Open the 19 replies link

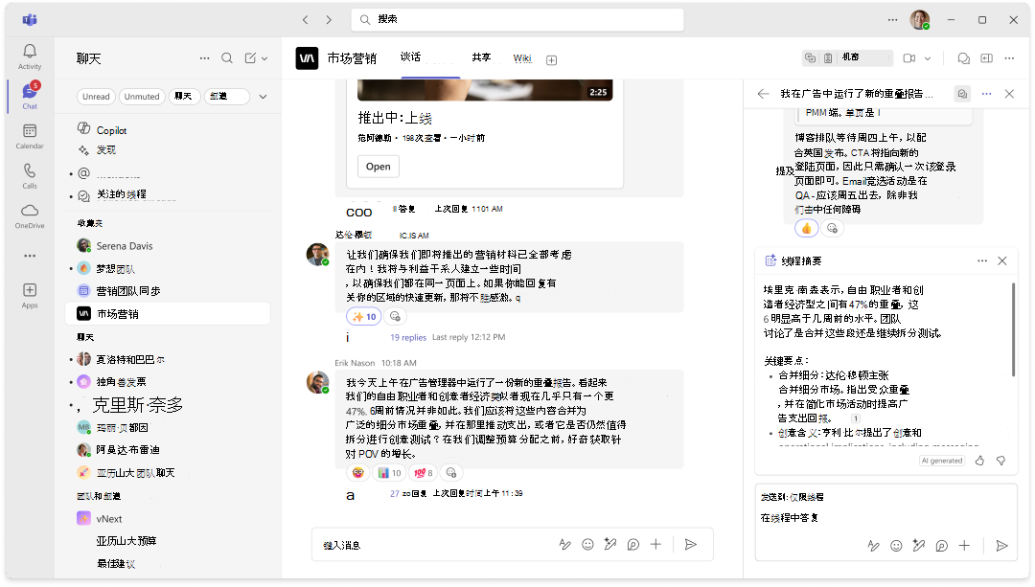tap(408, 337)
